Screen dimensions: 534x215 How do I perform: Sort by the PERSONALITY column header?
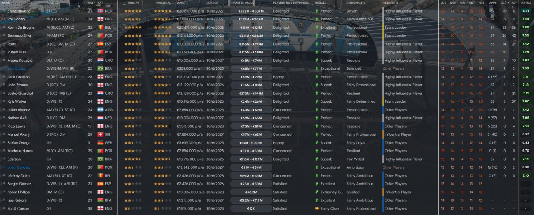(355, 3)
